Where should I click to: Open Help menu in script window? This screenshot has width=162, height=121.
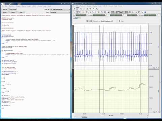pos(45,6)
